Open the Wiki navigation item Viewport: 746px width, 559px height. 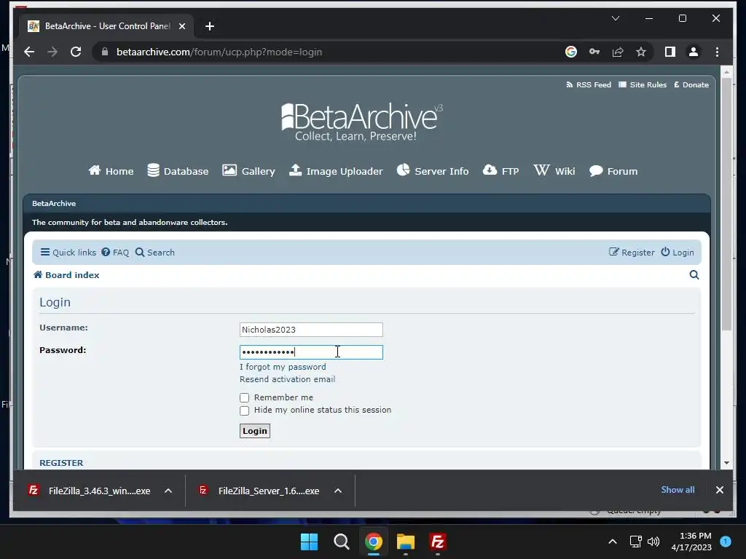[x=554, y=170]
